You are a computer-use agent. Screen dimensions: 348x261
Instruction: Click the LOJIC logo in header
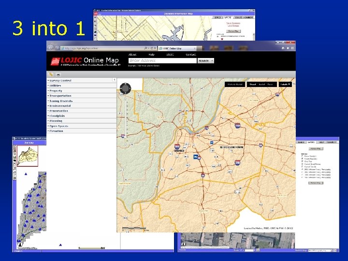pyautogui.click(x=55, y=61)
